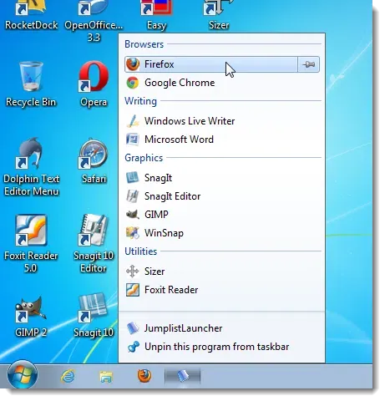Select the Opera desktop shortcut
The width and height of the screenshot is (385, 401).
[x=94, y=84]
